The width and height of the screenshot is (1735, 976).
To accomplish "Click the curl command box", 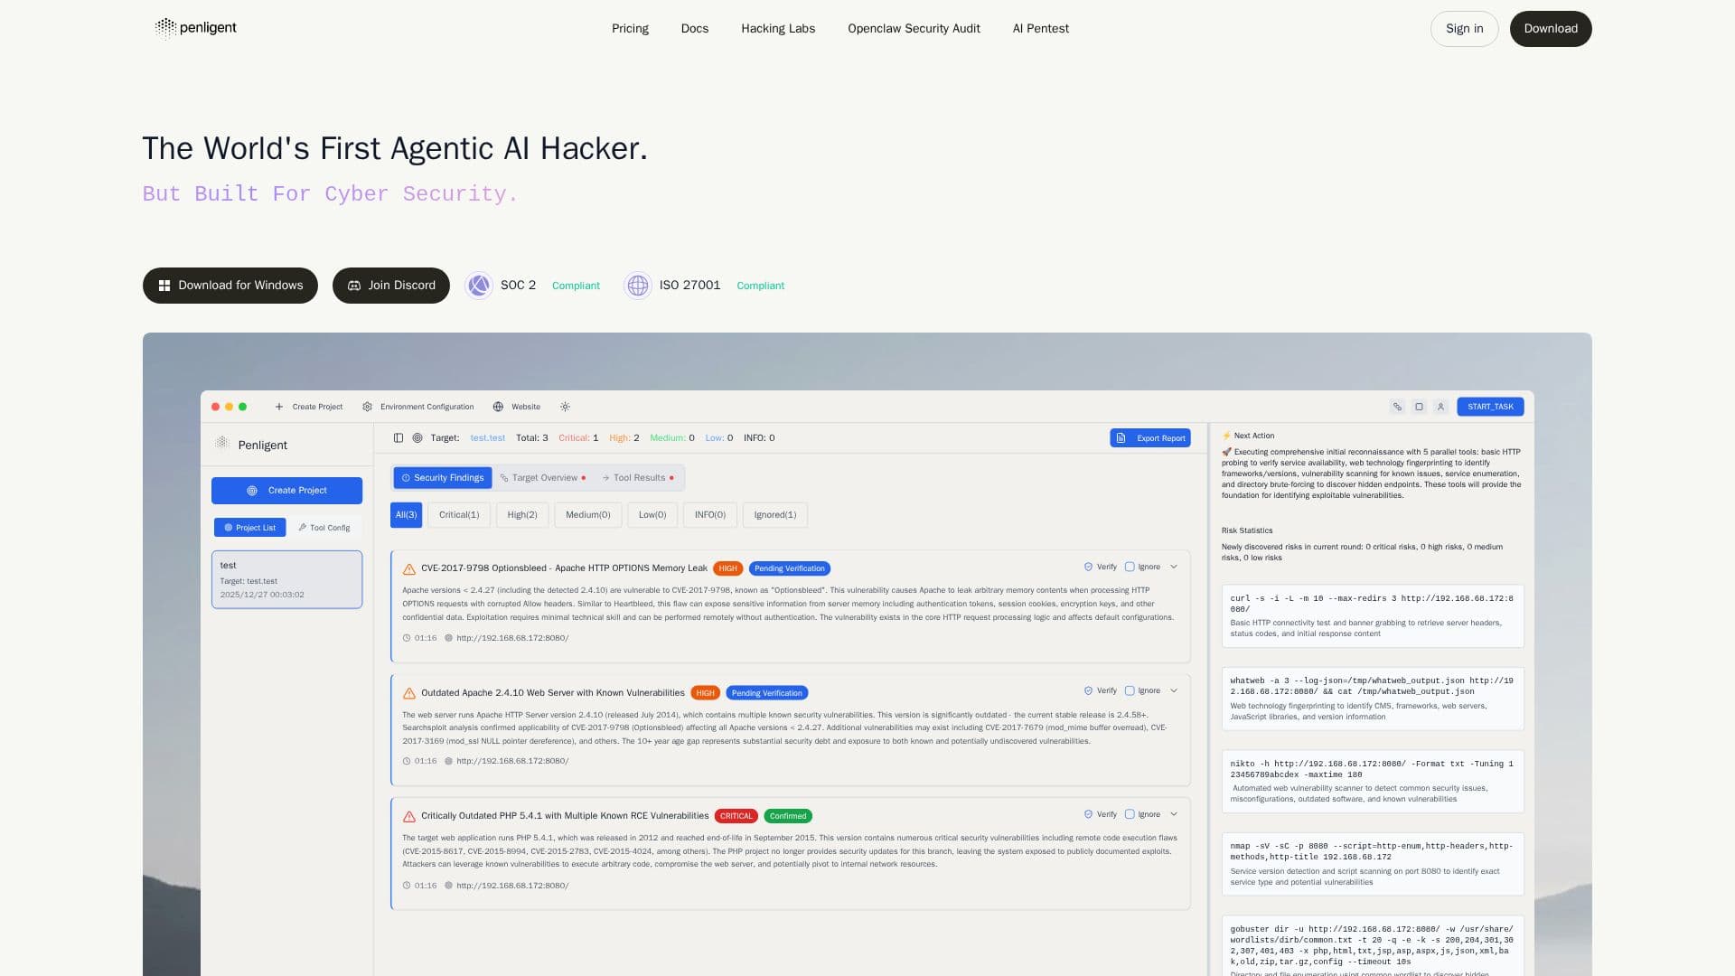I will point(1373,616).
